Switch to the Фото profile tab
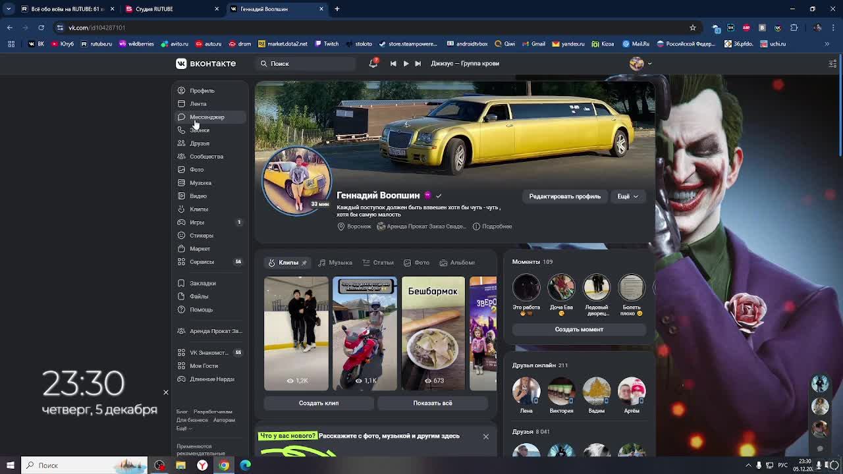The height and width of the screenshot is (474, 843). 416,263
